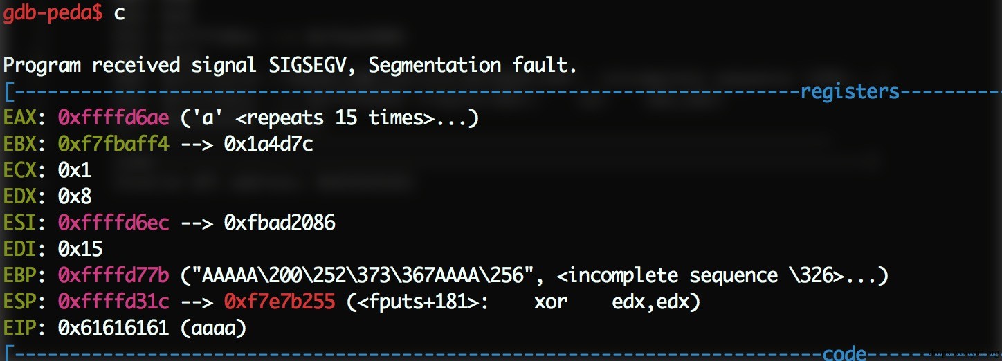Click the red address 0xf7e7b255

(280, 302)
